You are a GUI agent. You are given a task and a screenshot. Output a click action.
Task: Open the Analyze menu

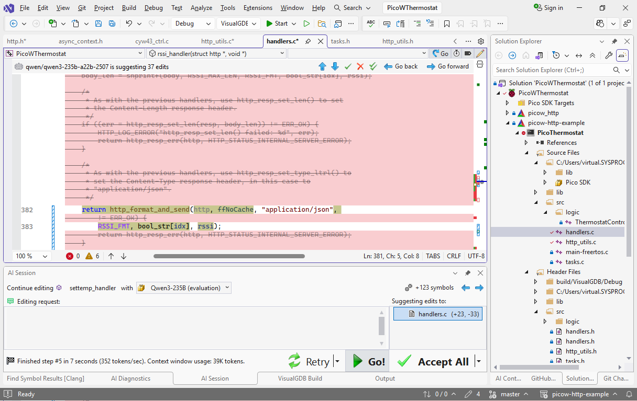(x=201, y=8)
